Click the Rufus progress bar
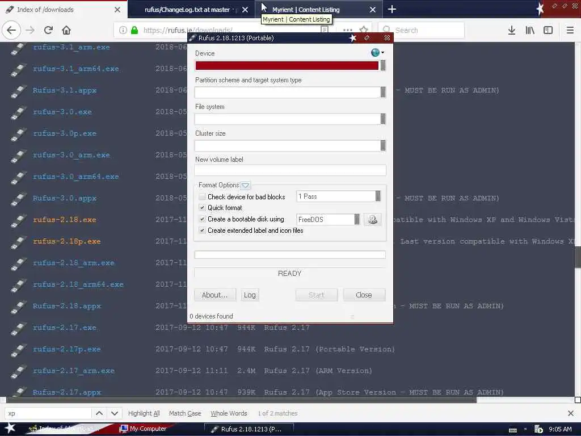The image size is (581, 436). pyautogui.click(x=290, y=255)
